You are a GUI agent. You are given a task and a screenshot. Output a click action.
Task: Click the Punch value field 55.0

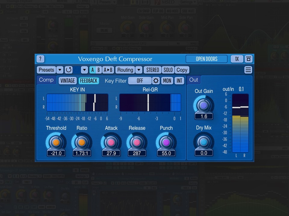[x=166, y=153]
